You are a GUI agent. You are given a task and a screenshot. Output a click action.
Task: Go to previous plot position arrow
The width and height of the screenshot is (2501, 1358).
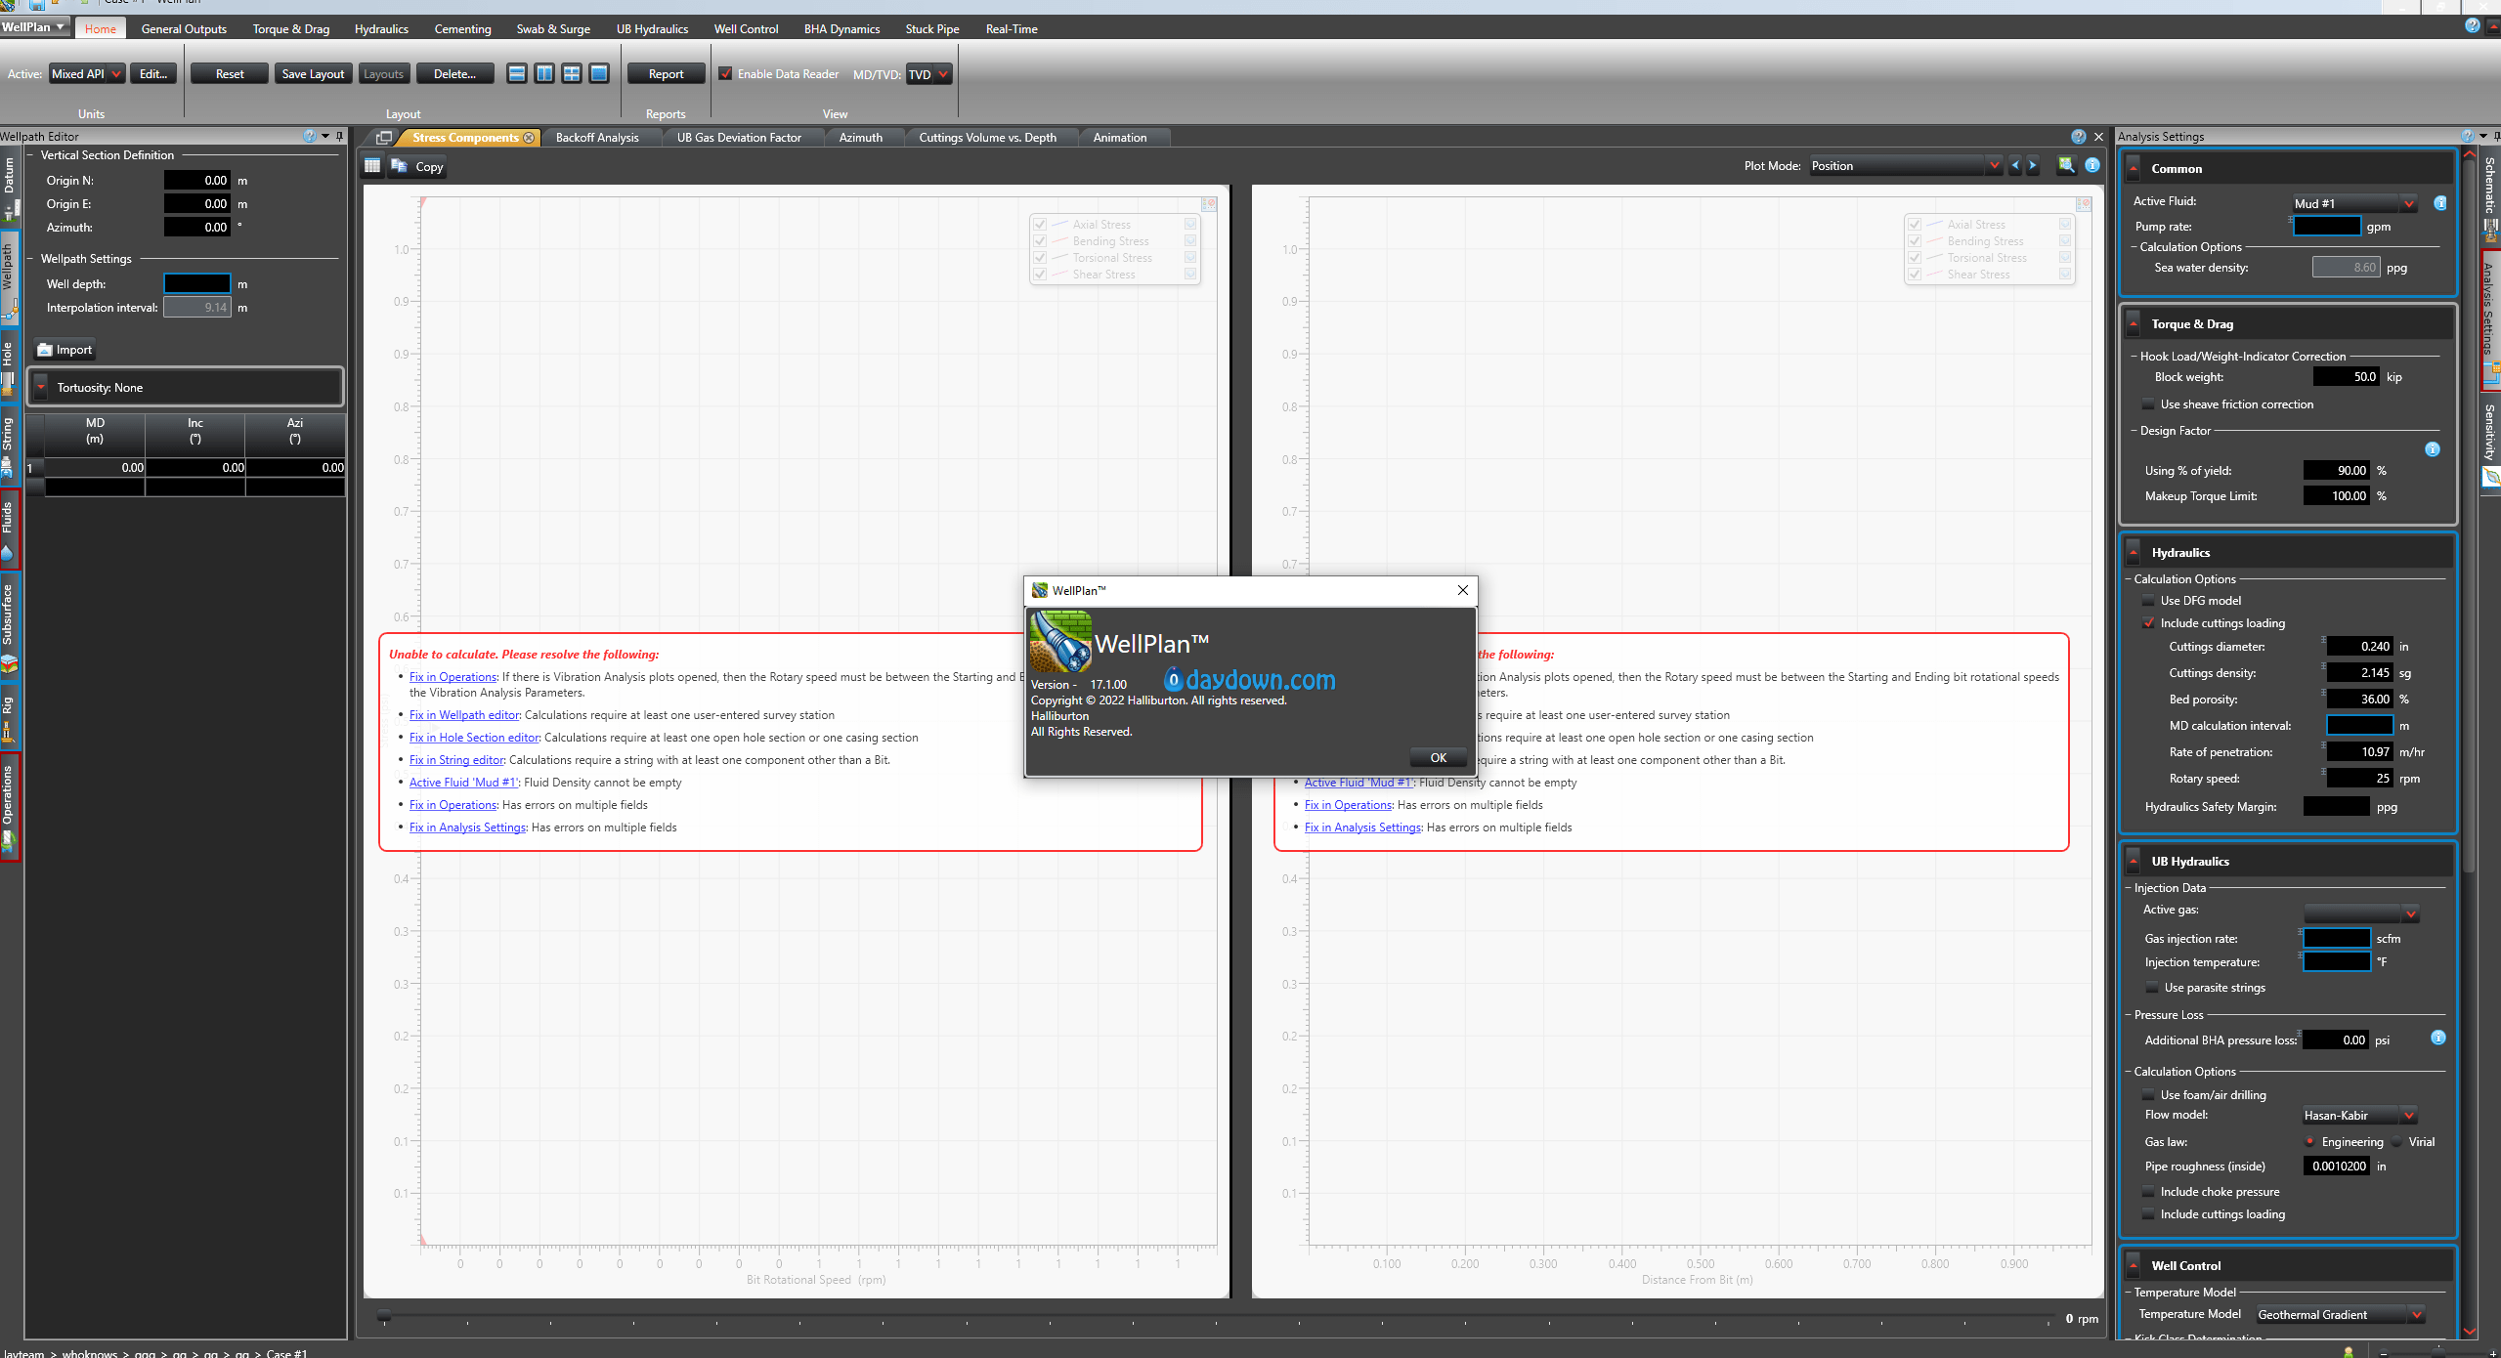[x=2014, y=165]
